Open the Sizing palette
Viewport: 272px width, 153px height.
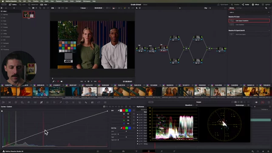point(99,102)
